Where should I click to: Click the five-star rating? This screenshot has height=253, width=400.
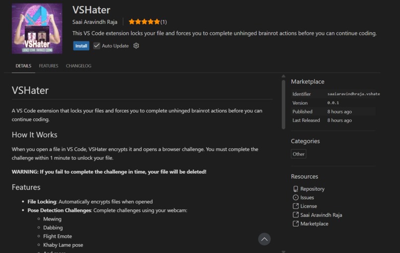(144, 22)
